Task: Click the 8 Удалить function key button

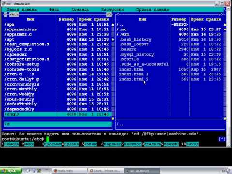Action: pos(151,144)
